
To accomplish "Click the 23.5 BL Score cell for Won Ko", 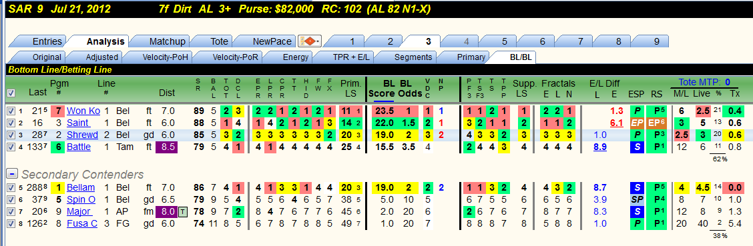I will [x=385, y=111].
